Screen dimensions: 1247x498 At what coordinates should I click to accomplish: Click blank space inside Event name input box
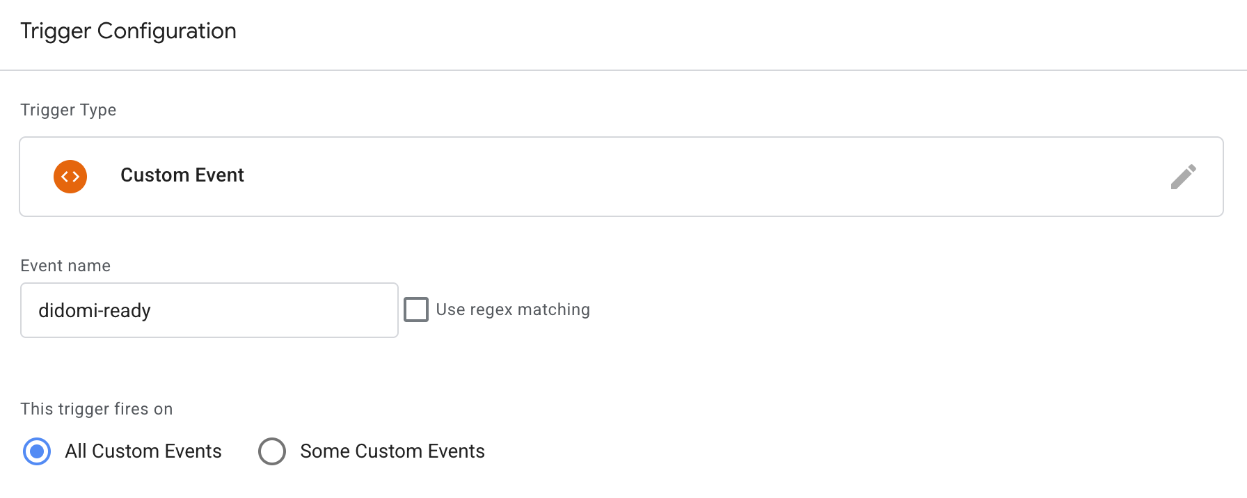pyautogui.click(x=278, y=311)
